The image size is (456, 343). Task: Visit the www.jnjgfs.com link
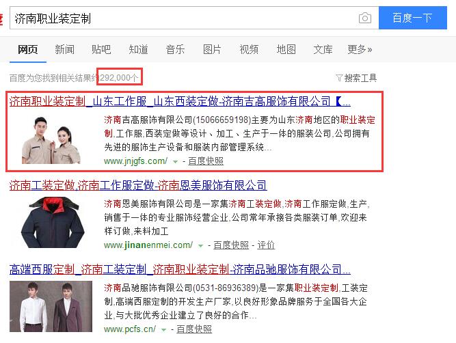coord(135,161)
